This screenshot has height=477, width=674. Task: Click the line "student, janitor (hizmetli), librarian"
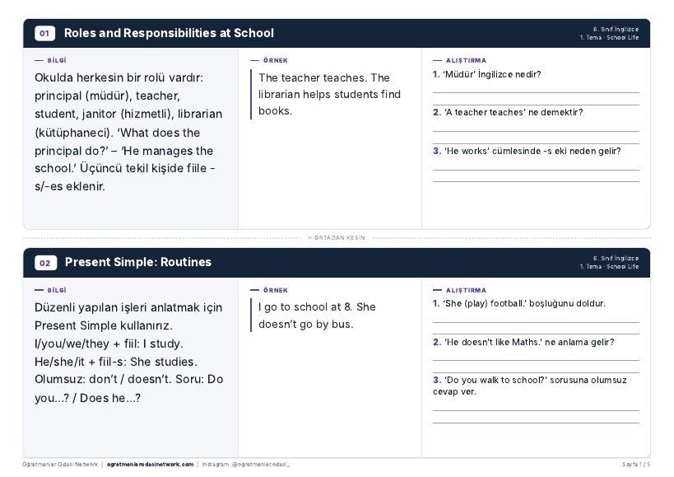tap(128, 114)
